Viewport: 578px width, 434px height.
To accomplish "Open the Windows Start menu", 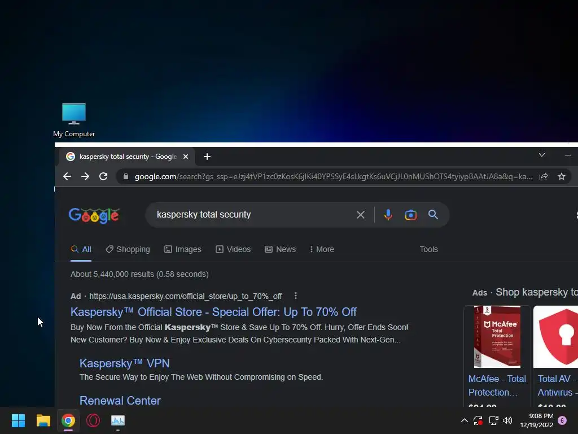I will [x=18, y=420].
